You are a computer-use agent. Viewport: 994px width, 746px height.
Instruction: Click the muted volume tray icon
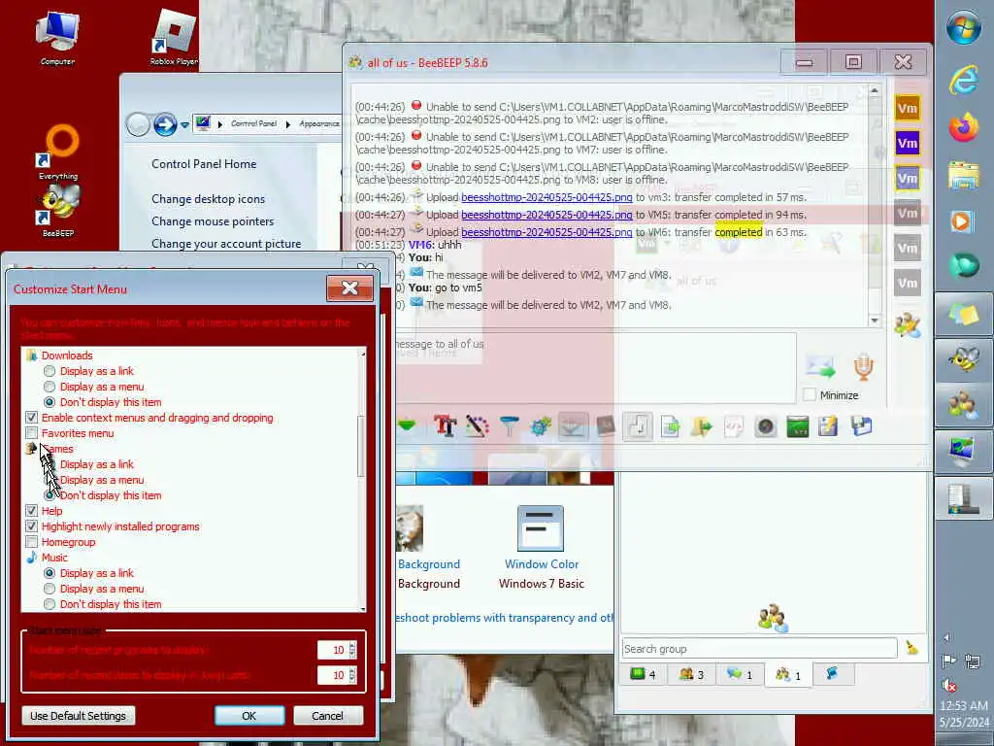click(x=949, y=685)
